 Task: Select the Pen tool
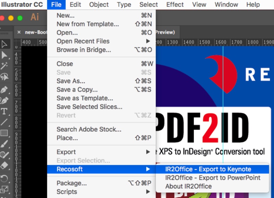[4, 89]
